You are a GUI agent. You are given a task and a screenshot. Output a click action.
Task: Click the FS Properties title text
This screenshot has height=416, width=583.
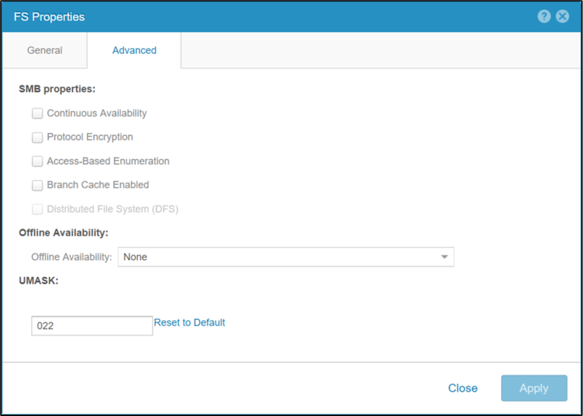click(49, 17)
